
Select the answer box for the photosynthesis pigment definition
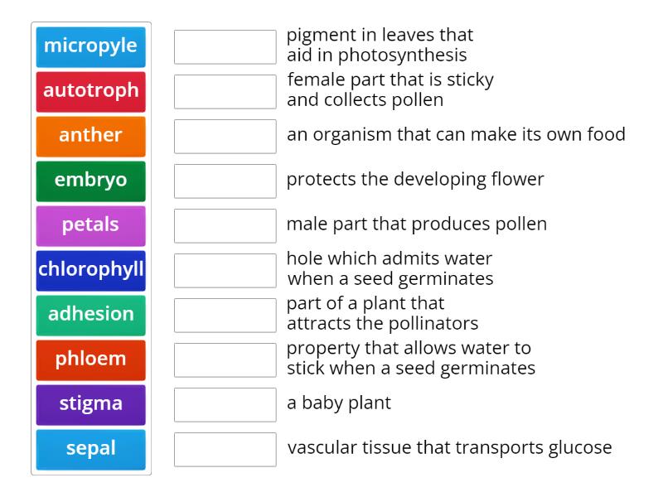pos(225,47)
